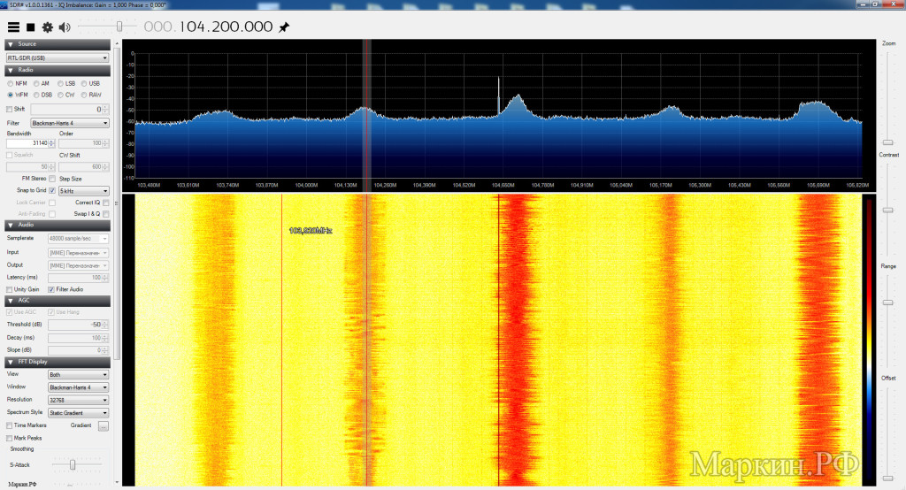This screenshot has width=906, height=490.
Task: Click the Contrast slider handle
Action: [x=887, y=210]
